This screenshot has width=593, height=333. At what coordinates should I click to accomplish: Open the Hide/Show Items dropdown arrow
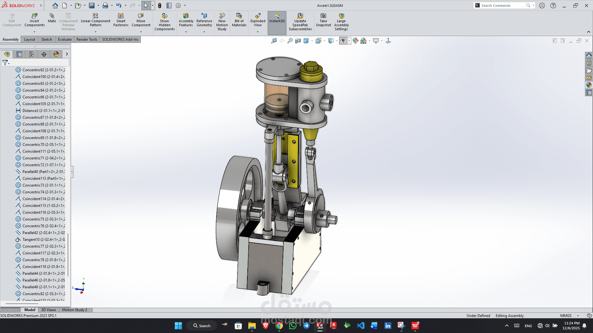click(x=349, y=41)
